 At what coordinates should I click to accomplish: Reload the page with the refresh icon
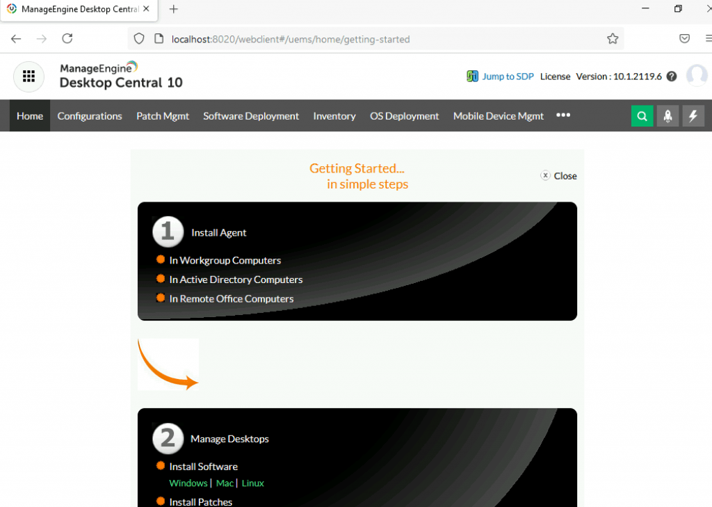(66, 39)
